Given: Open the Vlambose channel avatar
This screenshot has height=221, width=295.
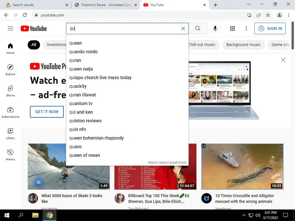Looking at the screenshot, I should tap(207, 198).
